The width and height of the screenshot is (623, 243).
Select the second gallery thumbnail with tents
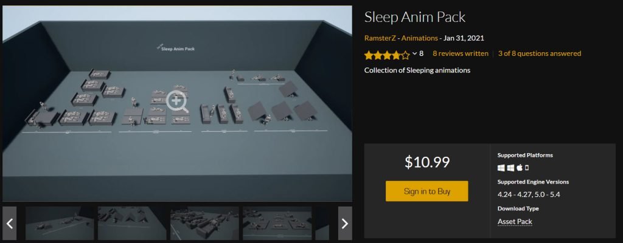click(132, 223)
